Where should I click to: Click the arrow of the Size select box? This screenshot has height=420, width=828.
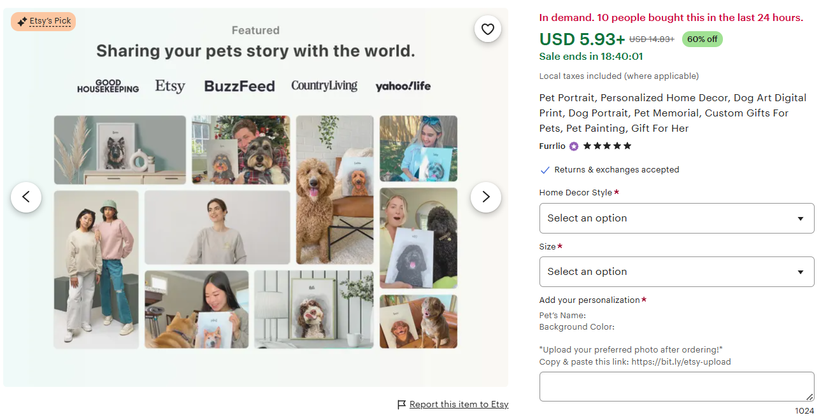click(801, 272)
